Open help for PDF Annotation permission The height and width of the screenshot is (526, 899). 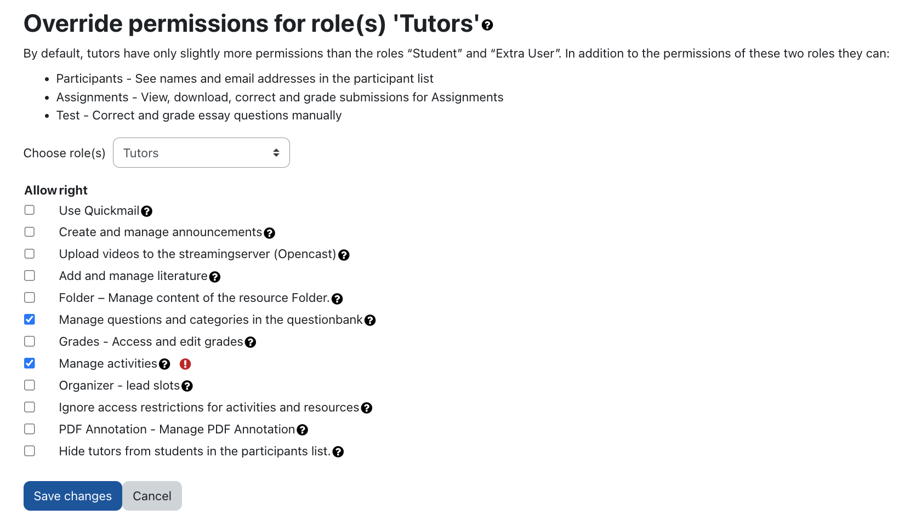pos(302,430)
